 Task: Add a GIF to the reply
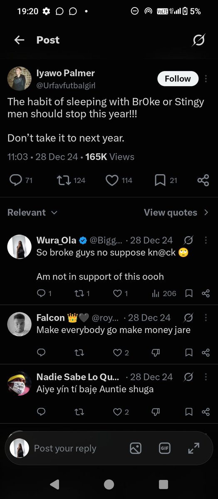(x=165, y=448)
